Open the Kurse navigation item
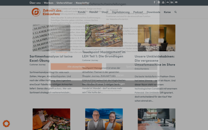The width and height of the screenshot is (208, 130). tap(167, 12)
